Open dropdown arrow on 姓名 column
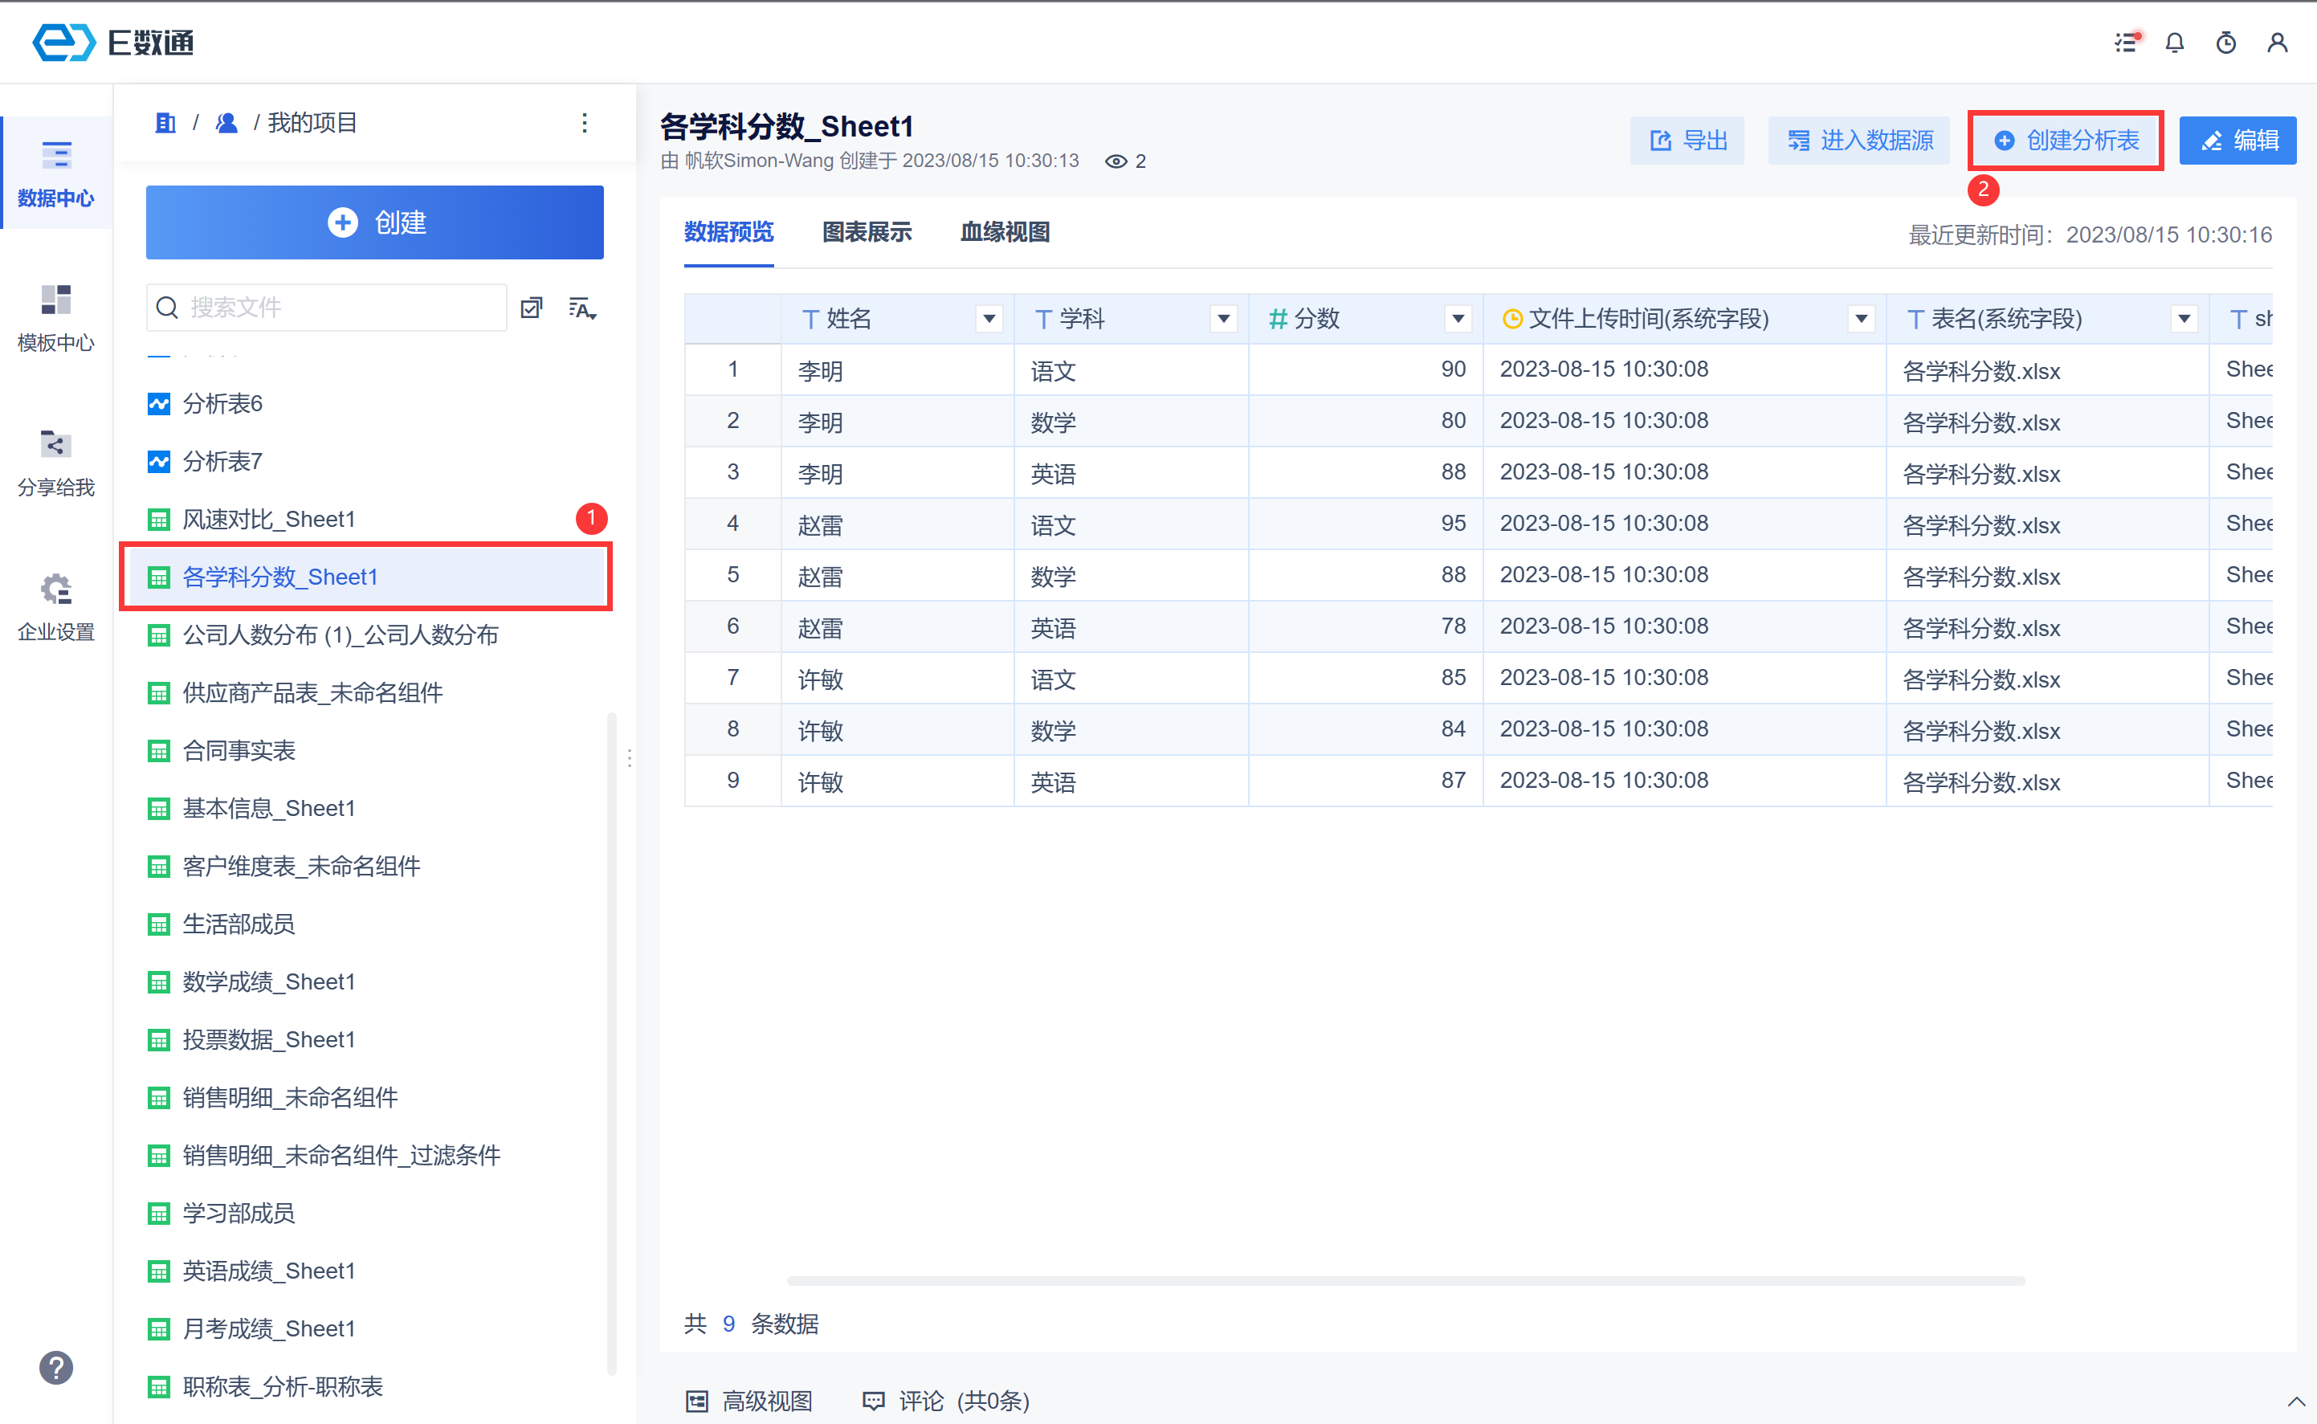The height and width of the screenshot is (1424, 2317). [x=989, y=320]
